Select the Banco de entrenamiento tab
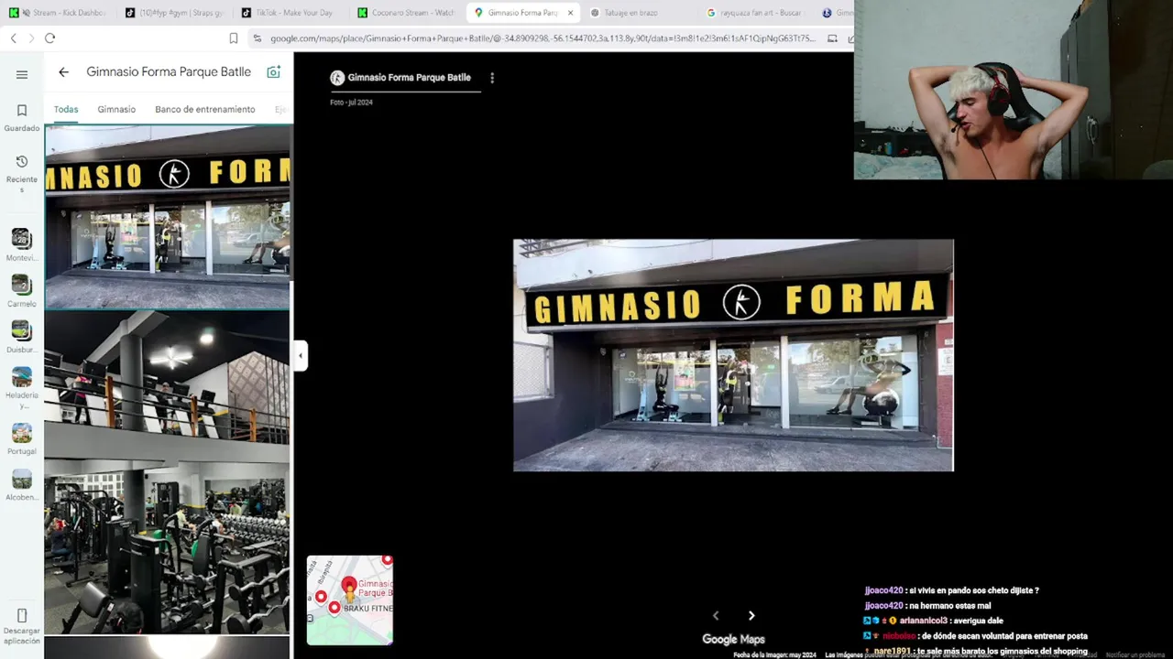Image resolution: width=1173 pixels, height=659 pixels. tap(205, 109)
